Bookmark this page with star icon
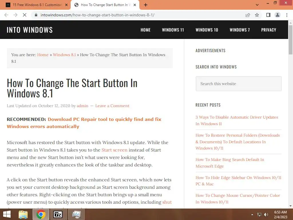 (x=257, y=15)
